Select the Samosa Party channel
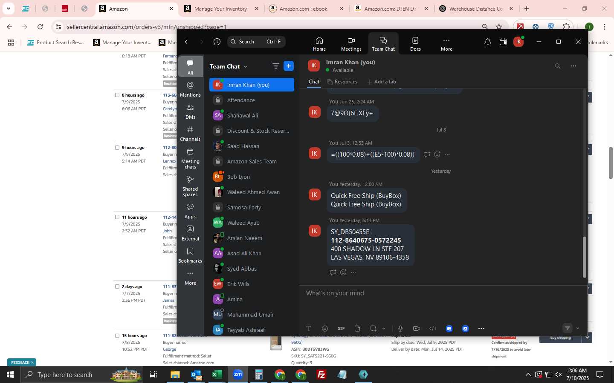 coord(252,207)
